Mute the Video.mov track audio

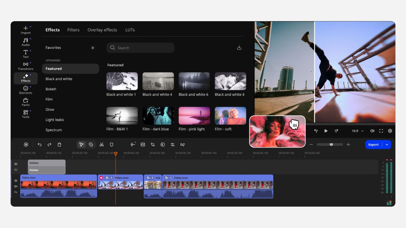click(16, 186)
